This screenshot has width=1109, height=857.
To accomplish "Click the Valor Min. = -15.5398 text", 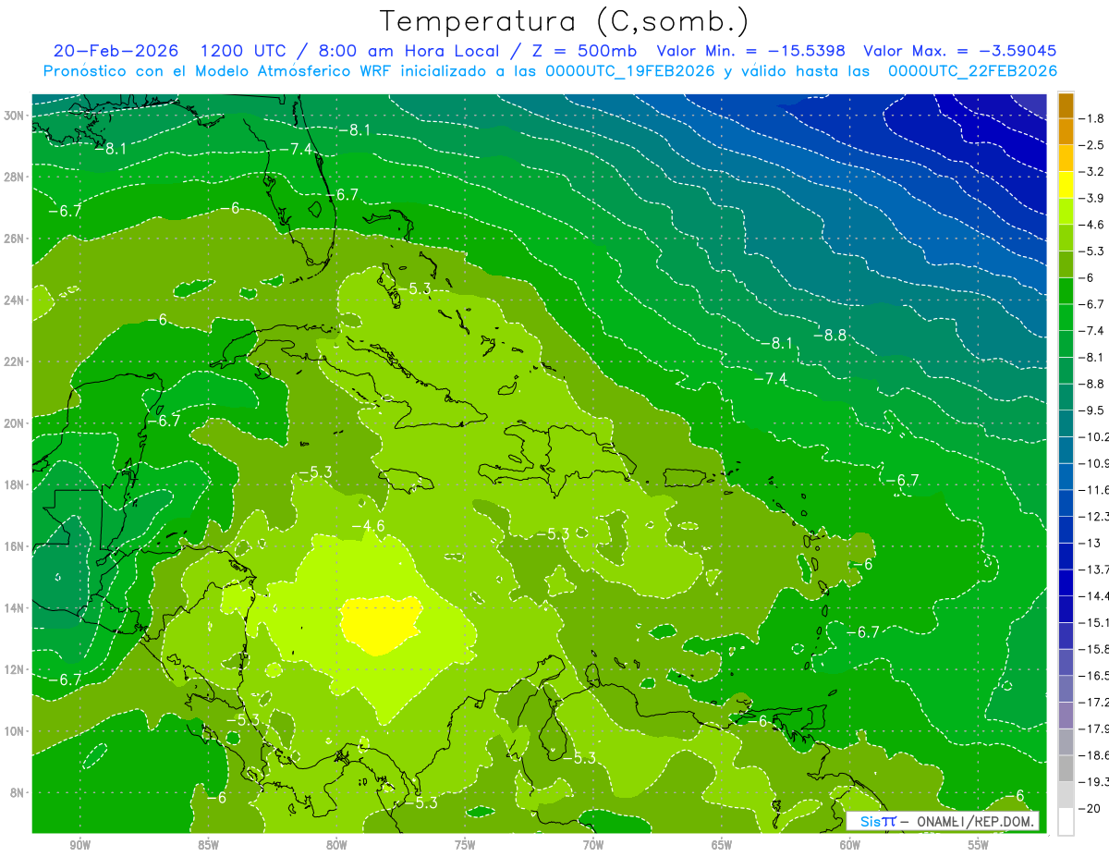I will point(750,51).
